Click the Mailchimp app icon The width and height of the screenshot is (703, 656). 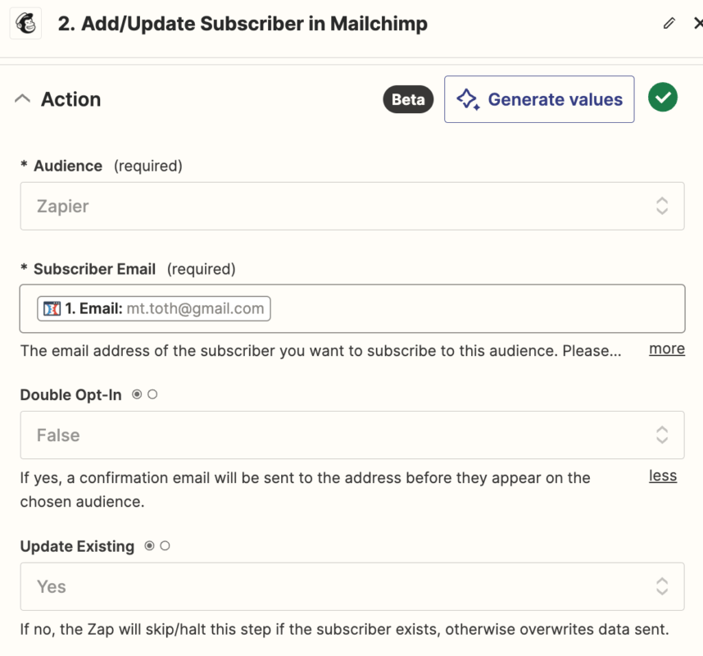[x=24, y=23]
